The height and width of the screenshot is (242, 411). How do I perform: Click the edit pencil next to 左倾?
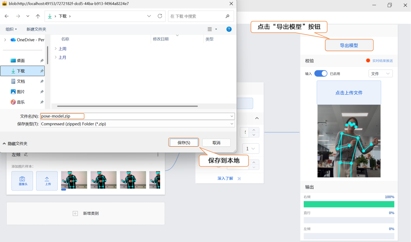point(26,154)
